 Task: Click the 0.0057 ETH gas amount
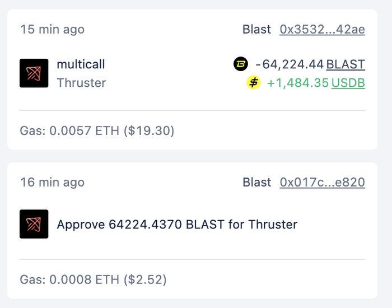[x=83, y=131]
